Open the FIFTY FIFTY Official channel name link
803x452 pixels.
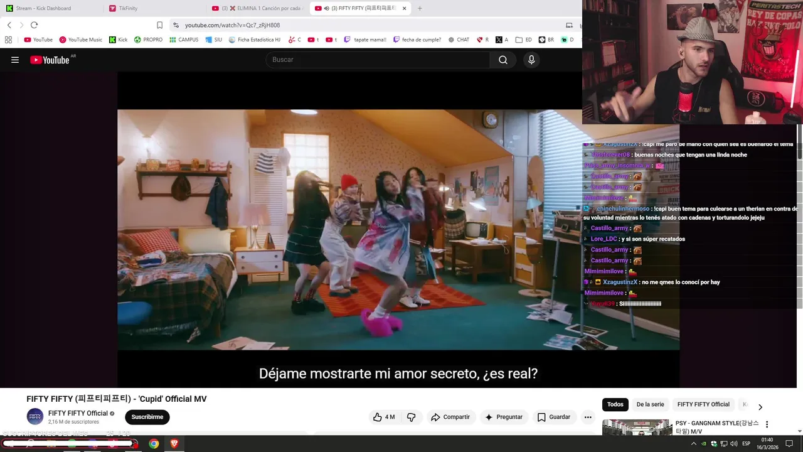point(78,413)
